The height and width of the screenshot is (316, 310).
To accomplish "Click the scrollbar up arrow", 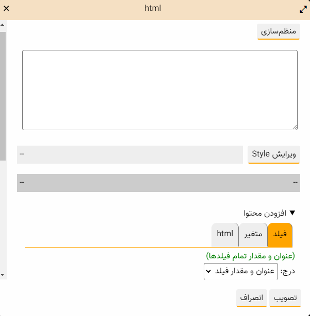I will click(x=3, y=24).
